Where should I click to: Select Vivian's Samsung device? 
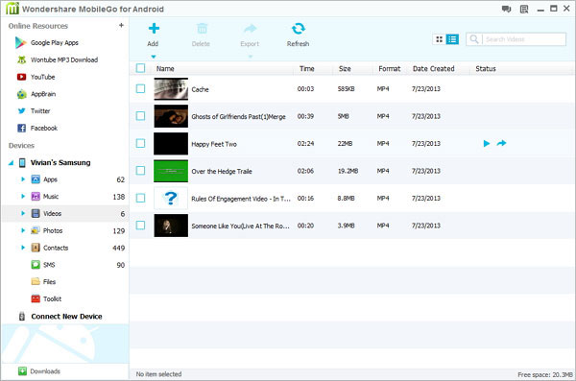(60, 162)
